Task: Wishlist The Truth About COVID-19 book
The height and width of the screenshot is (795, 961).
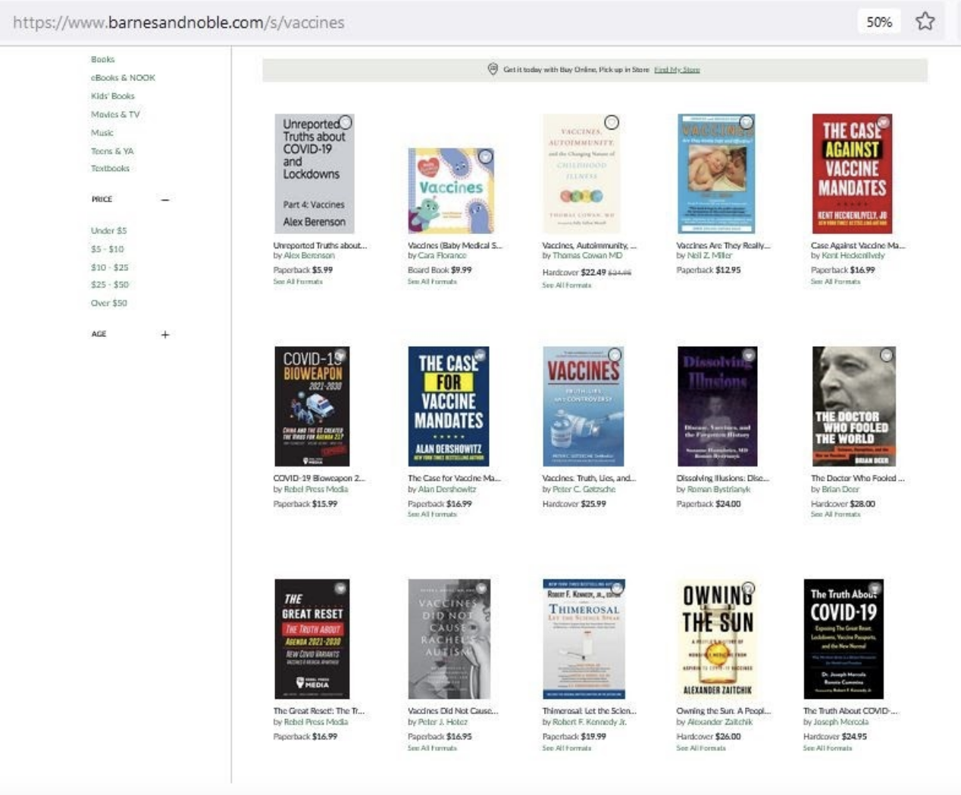Action: 875,588
